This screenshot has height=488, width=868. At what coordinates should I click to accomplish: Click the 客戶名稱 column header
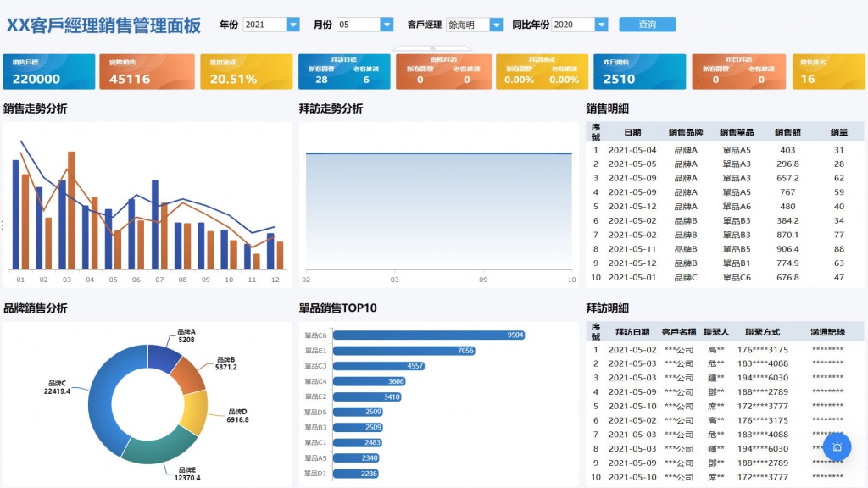(x=679, y=332)
